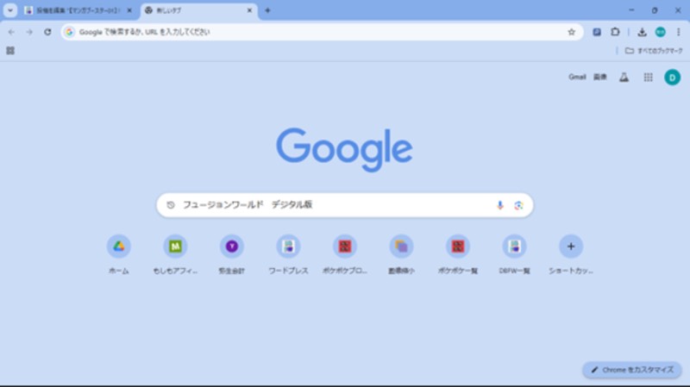Select the active new tab

[199, 10]
